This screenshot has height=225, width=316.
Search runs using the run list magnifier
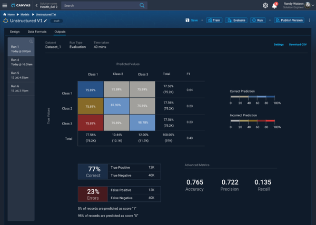(31, 41)
